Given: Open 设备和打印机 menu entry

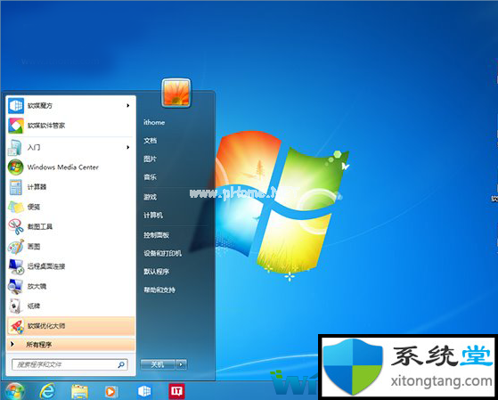Looking at the screenshot, I should [x=163, y=253].
